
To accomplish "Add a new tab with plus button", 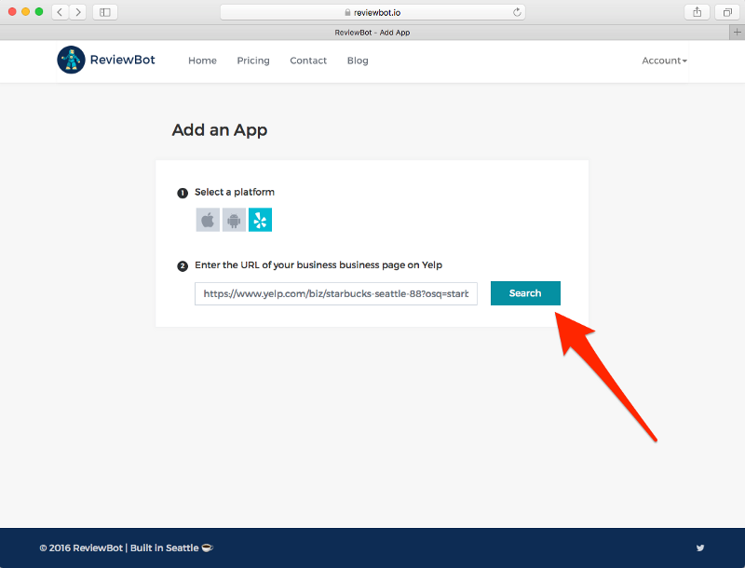I will pyautogui.click(x=737, y=32).
